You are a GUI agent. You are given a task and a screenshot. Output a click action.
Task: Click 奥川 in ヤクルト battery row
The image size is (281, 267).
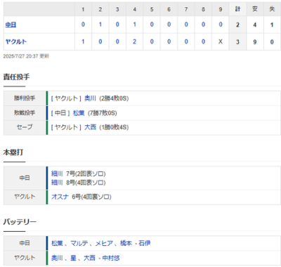click(57, 258)
